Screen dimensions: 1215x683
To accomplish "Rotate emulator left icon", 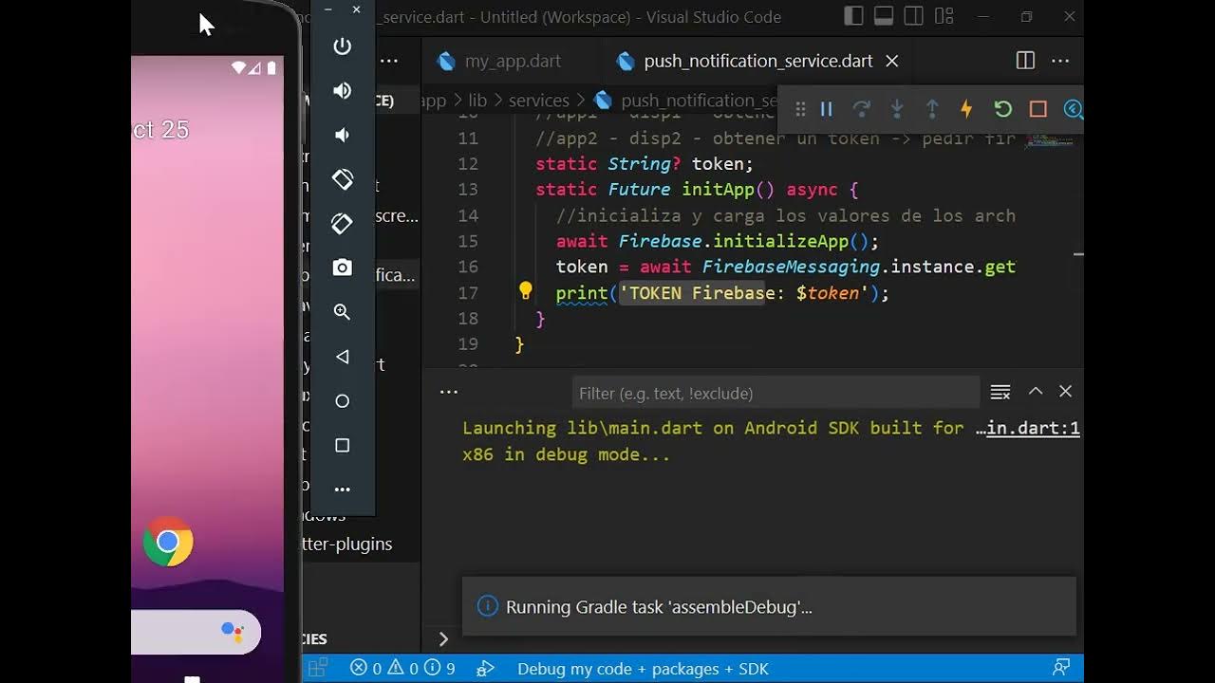I will coord(343,178).
